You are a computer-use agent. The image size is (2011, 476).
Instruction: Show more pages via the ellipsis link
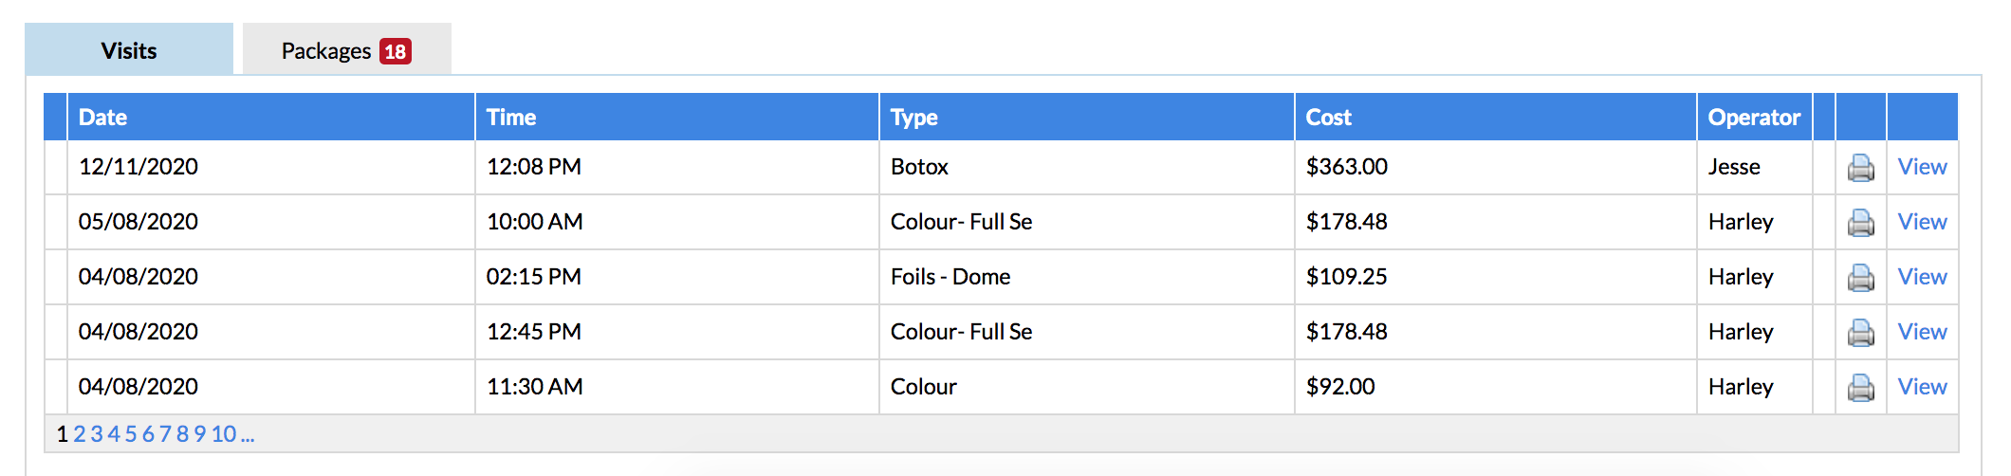[248, 434]
